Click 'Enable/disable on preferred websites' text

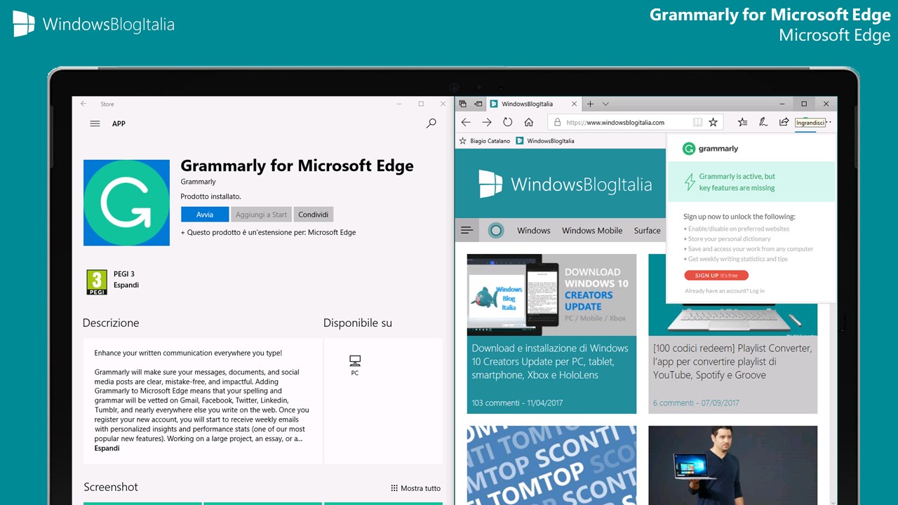point(739,229)
